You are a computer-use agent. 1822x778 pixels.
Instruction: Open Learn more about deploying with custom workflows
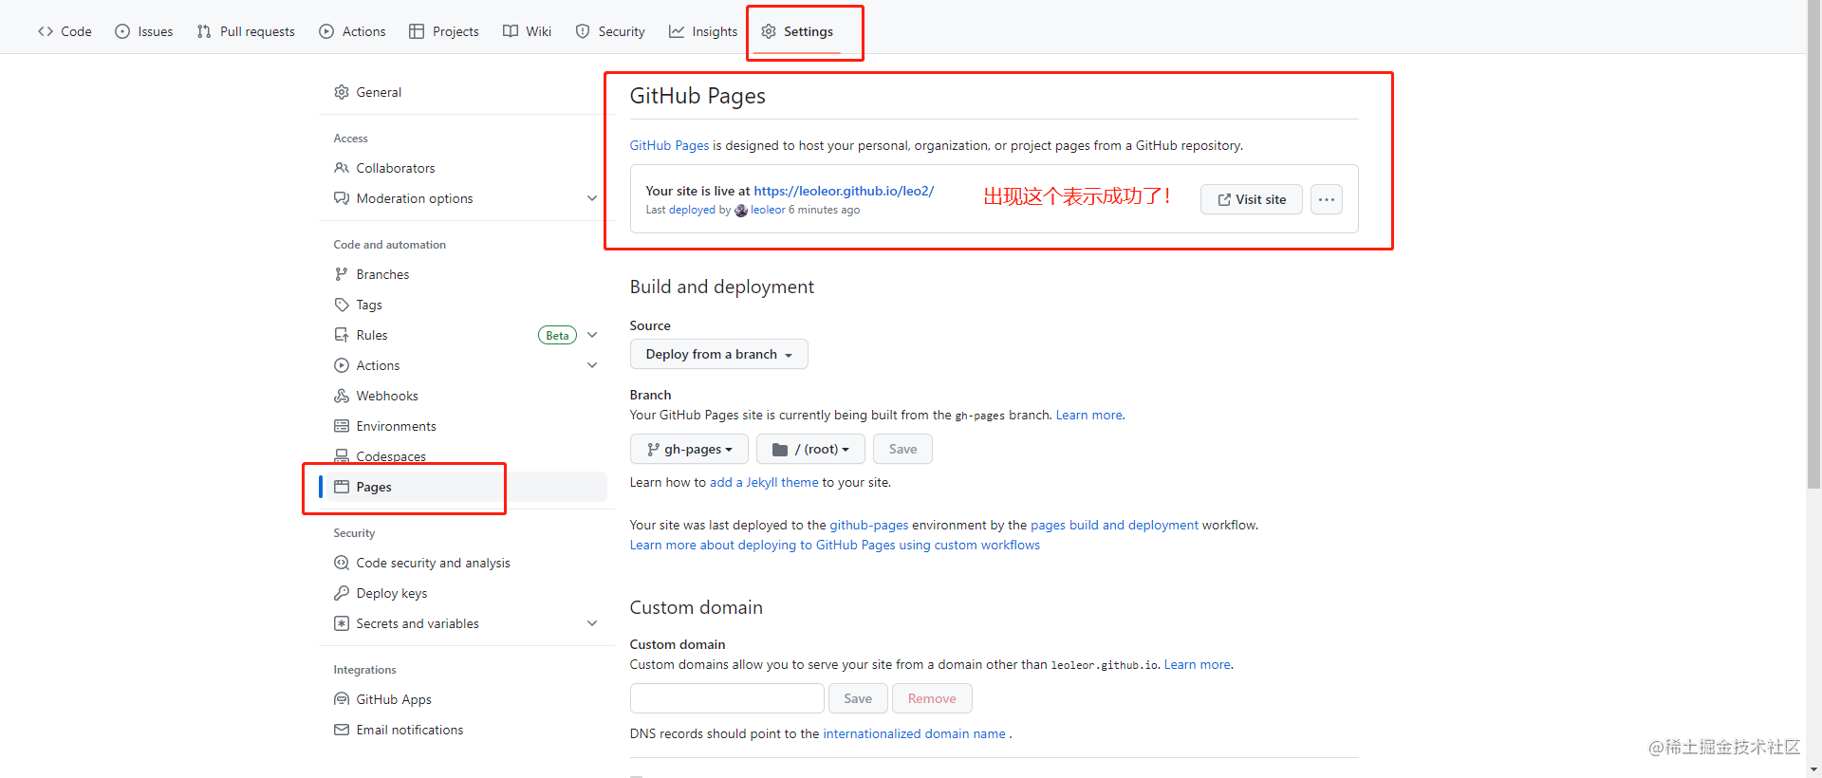point(835,545)
